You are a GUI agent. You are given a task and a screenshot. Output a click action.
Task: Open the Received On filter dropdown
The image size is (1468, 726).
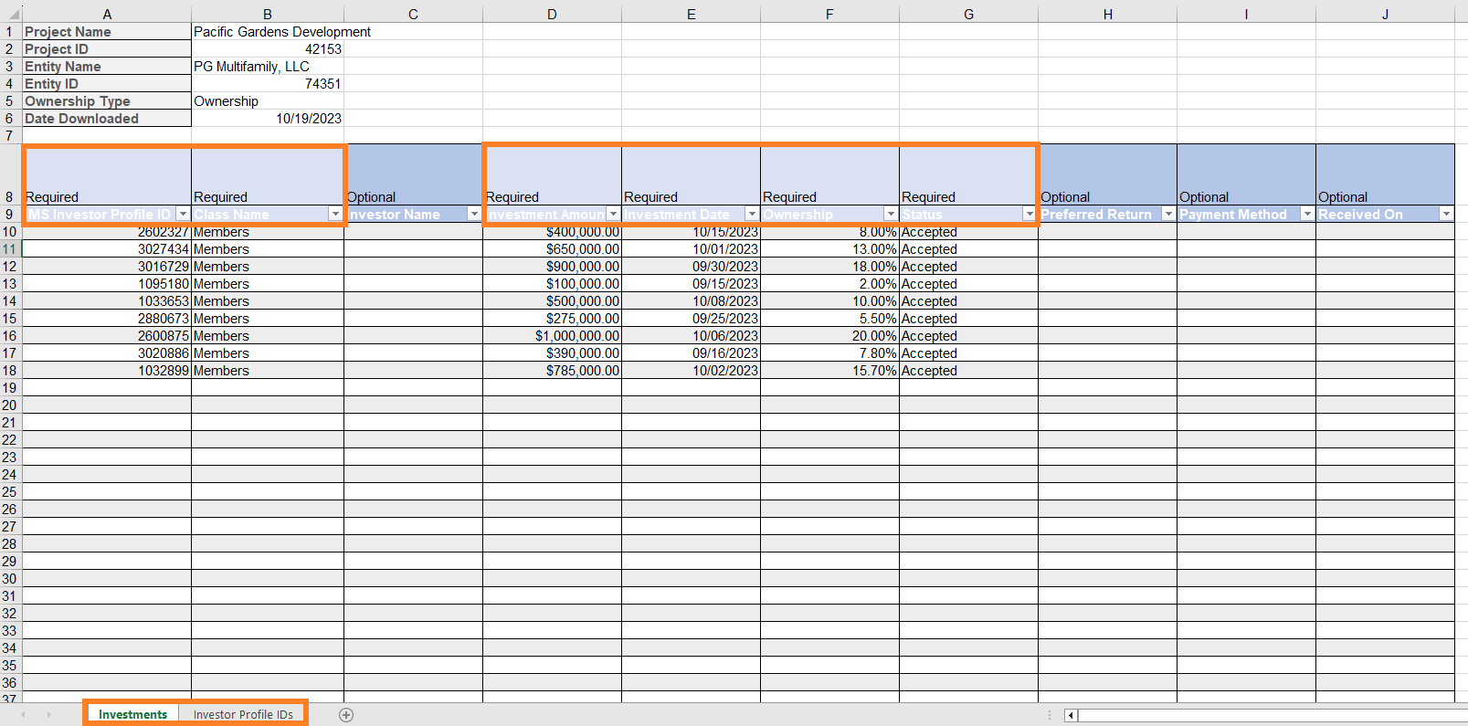(1446, 214)
